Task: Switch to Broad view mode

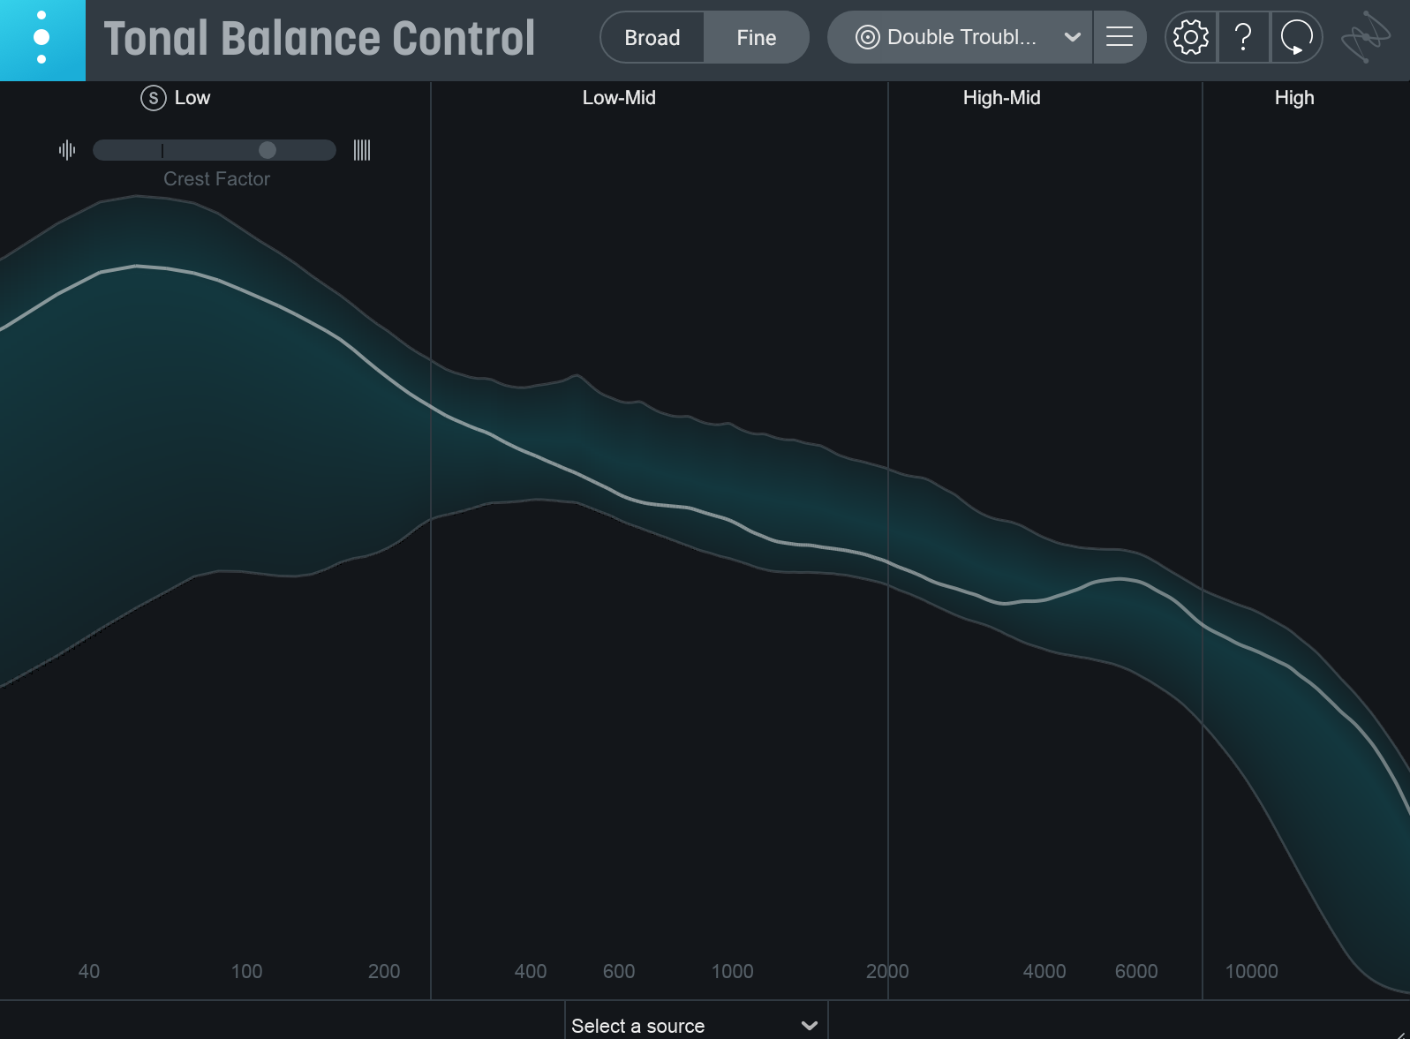Action: [x=652, y=38]
